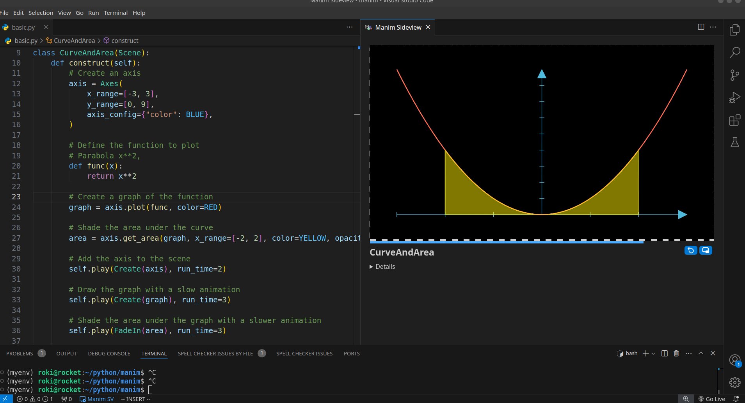The image size is (745, 403).
Task: Delete the bash terminal with trash icon
Action: point(676,353)
